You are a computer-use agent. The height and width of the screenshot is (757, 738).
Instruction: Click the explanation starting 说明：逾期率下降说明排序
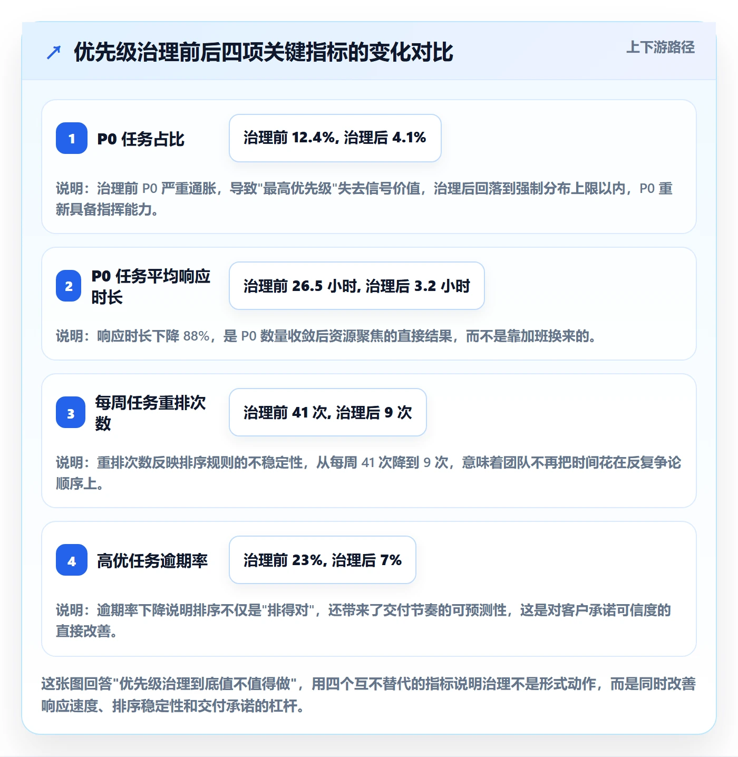coord(363,620)
